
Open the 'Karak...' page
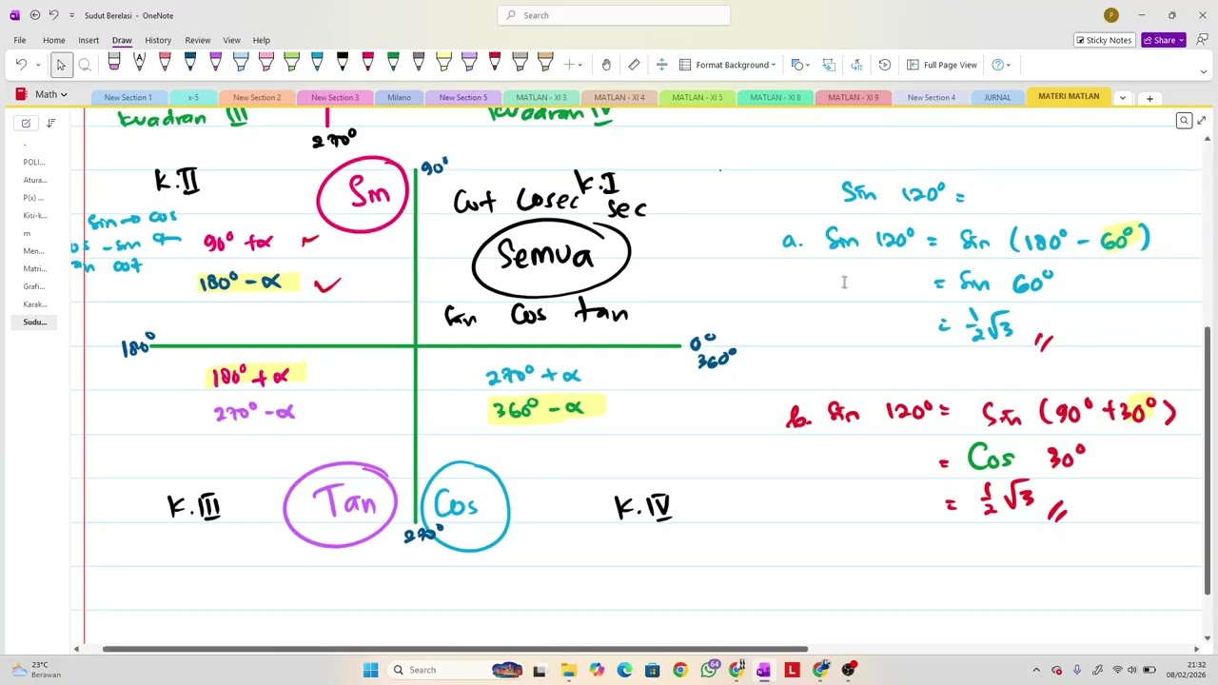(x=35, y=304)
